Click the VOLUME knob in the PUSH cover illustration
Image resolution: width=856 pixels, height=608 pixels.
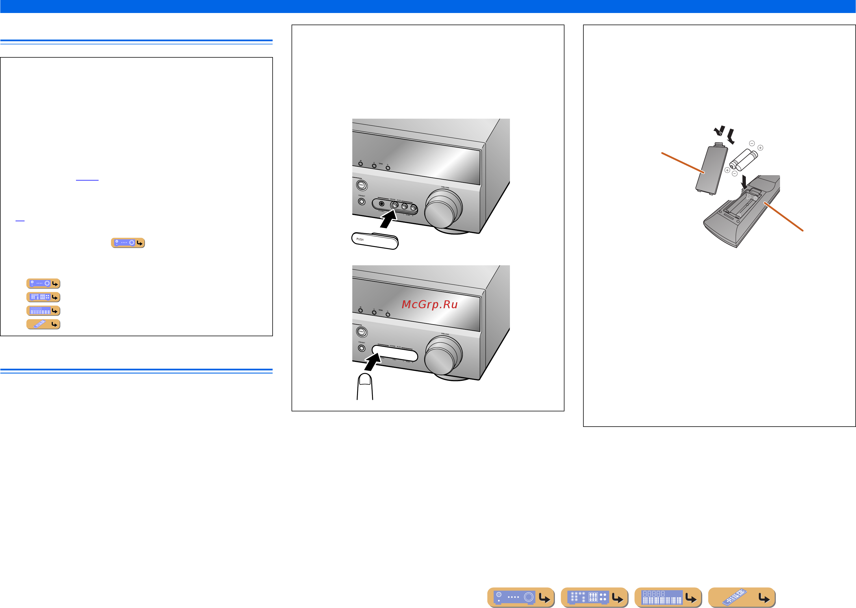click(x=443, y=209)
